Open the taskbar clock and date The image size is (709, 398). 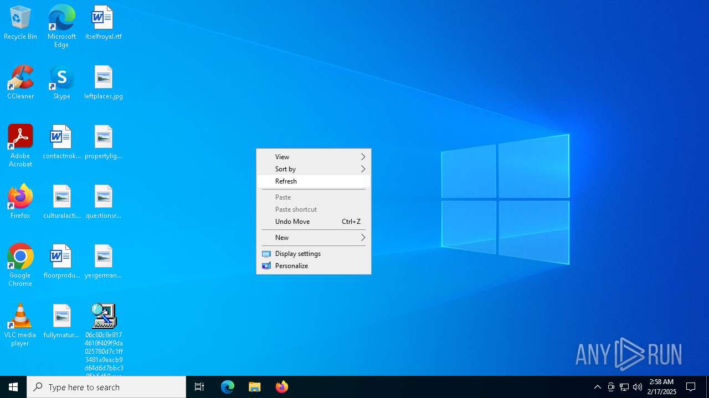[x=662, y=387]
